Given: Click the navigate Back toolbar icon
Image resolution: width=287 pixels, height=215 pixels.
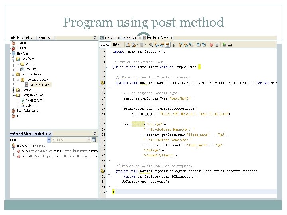Looking at the screenshot, I should 134,45.
